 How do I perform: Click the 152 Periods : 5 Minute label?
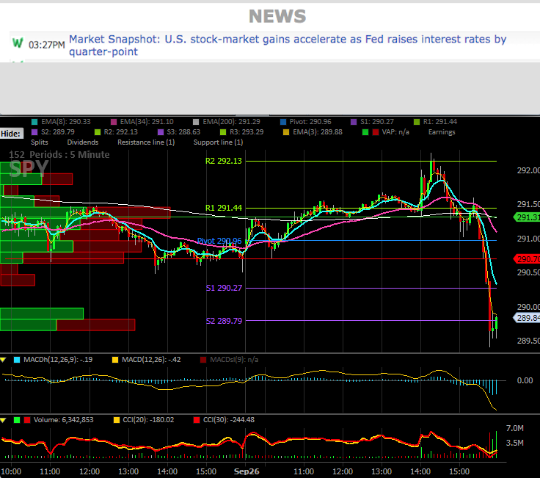pyautogui.click(x=59, y=155)
